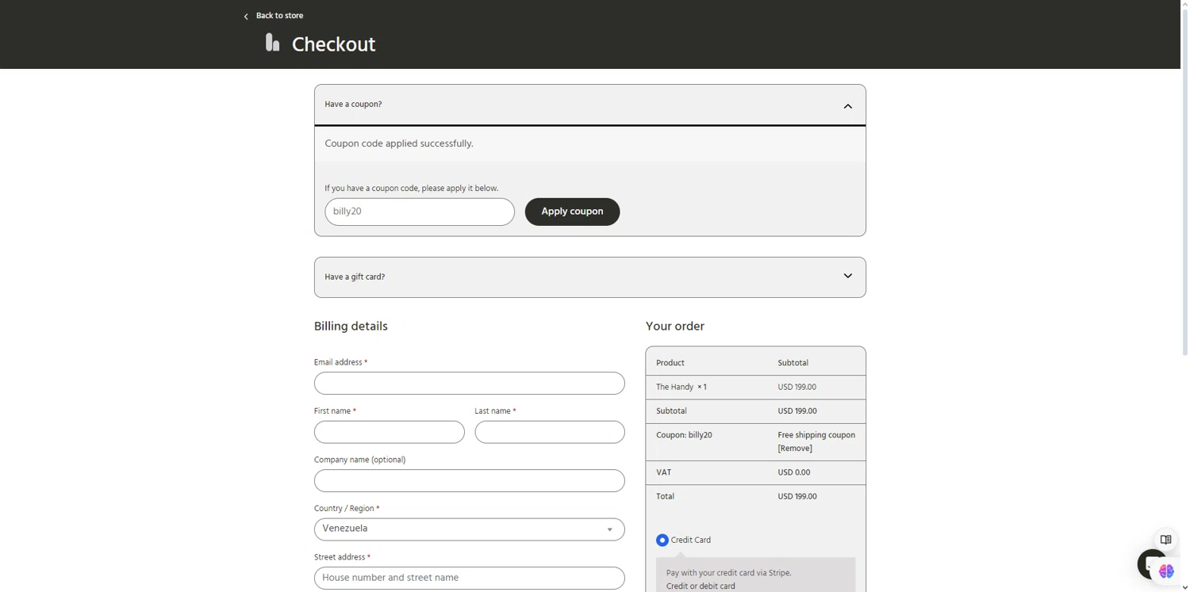Click the back arrow icon beside Back to store

click(246, 16)
